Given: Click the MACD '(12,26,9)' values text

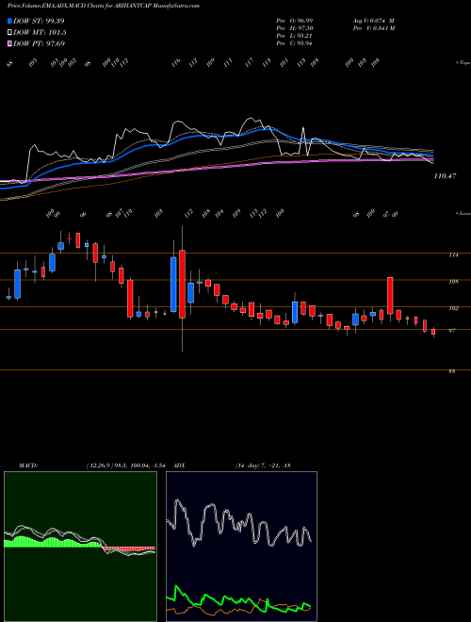Looking at the screenshot, I should tap(125, 466).
